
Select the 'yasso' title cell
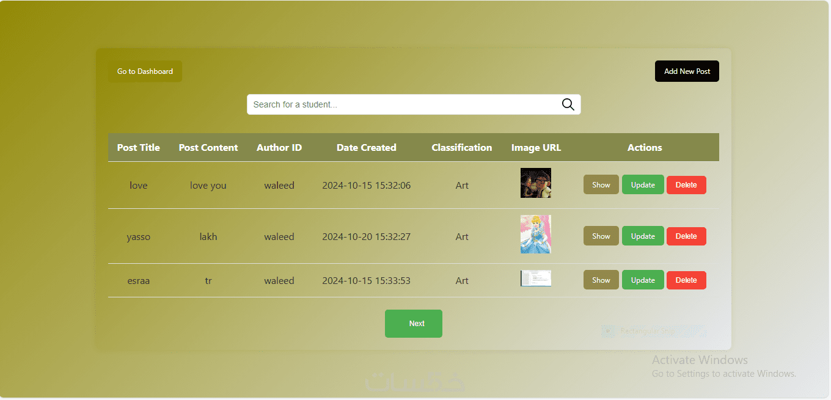(139, 236)
